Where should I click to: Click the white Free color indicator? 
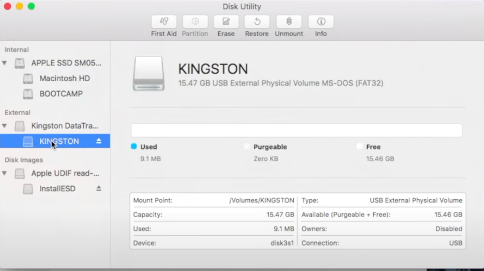[x=359, y=146]
